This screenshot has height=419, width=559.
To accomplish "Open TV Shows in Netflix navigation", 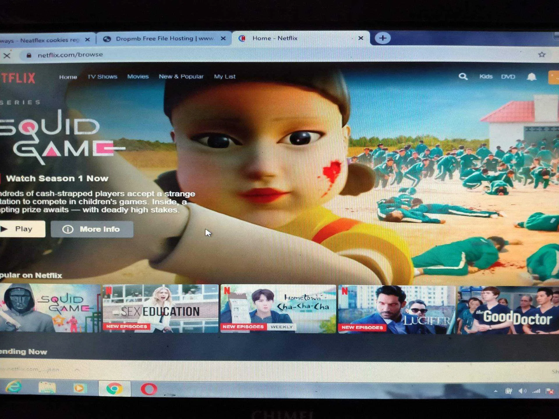I will point(102,77).
